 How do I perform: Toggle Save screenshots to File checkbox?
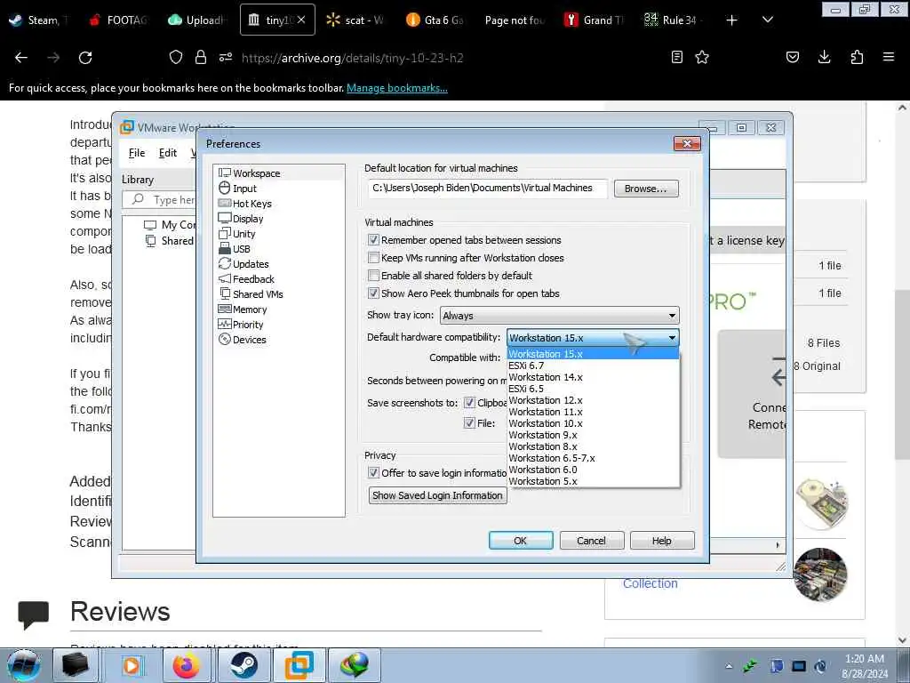pyautogui.click(x=469, y=422)
